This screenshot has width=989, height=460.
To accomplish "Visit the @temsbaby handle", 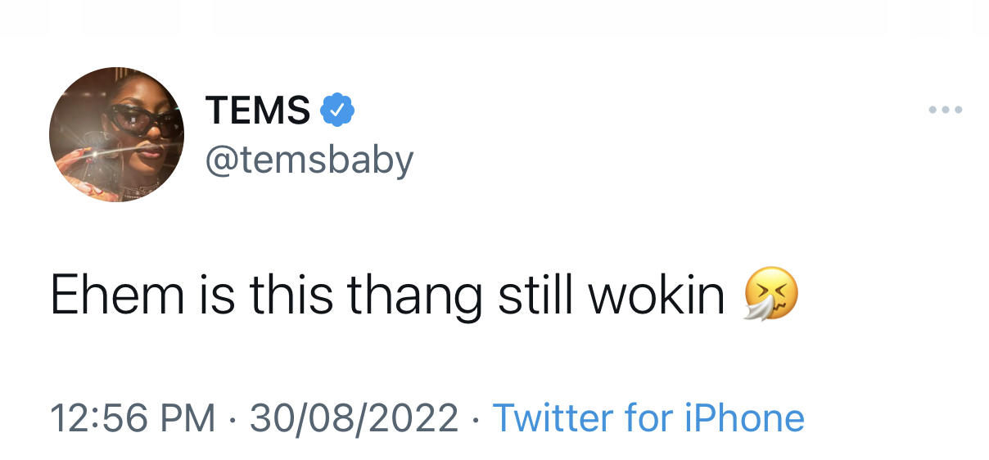I will coord(309,160).
